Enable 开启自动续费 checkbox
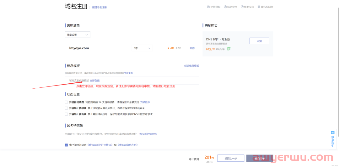 point(66,102)
